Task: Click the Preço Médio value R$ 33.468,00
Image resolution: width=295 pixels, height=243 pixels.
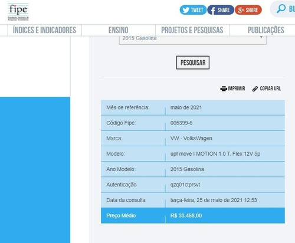Action: pyautogui.click(x=186, y=215)
